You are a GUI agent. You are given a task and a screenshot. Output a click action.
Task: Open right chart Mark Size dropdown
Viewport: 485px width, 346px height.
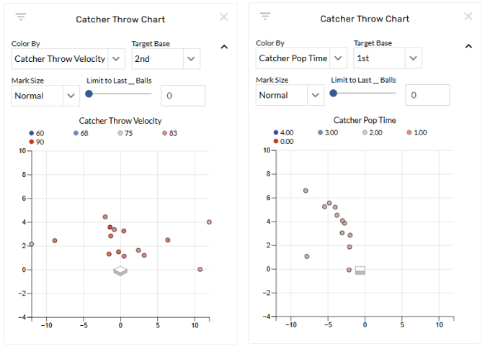click(290, 95)
